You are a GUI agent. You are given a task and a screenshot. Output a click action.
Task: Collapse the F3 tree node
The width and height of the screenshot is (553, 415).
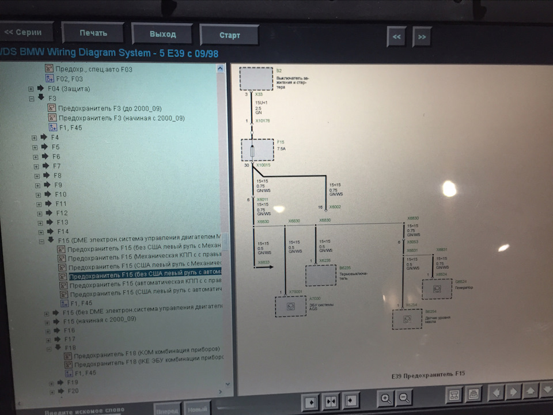tap(32, 99)
